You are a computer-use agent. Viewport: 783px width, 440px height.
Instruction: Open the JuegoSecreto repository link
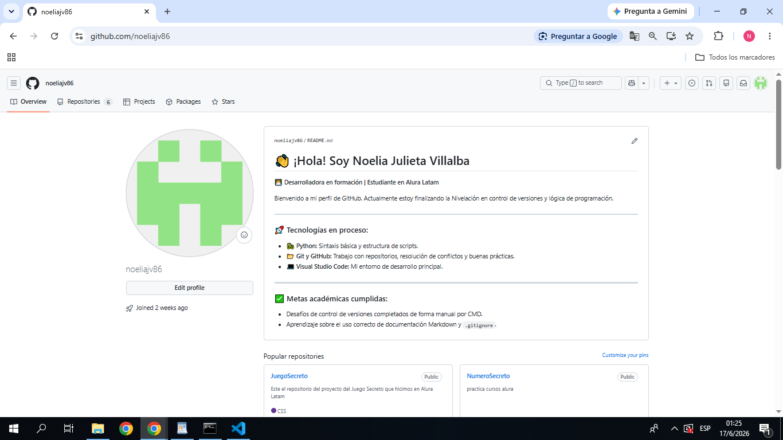coord(289,376)
